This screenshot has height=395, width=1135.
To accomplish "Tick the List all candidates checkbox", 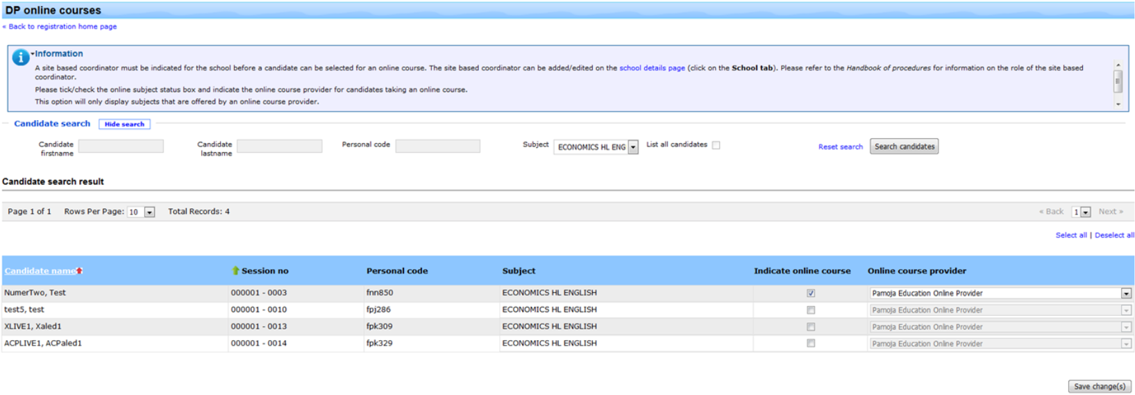I will [716, 145].
